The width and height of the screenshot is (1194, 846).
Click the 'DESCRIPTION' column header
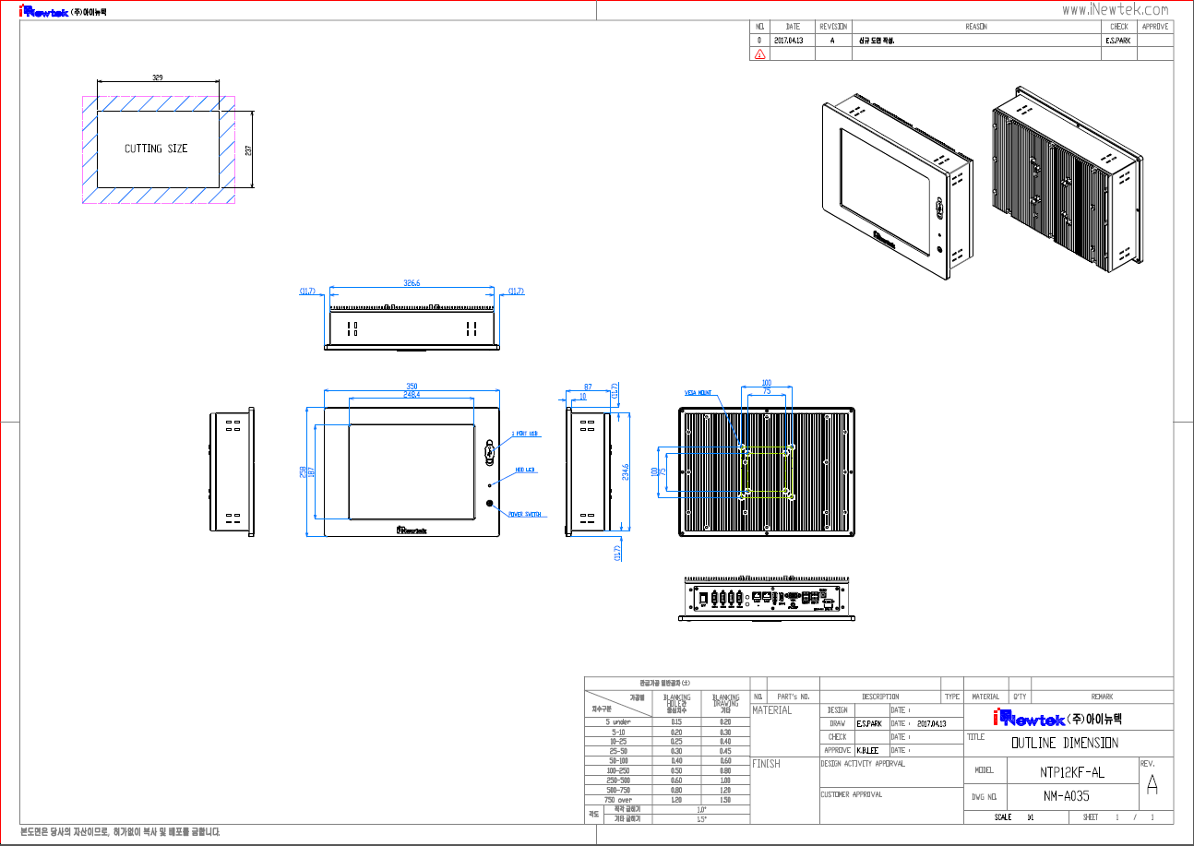tap(880, 697)
